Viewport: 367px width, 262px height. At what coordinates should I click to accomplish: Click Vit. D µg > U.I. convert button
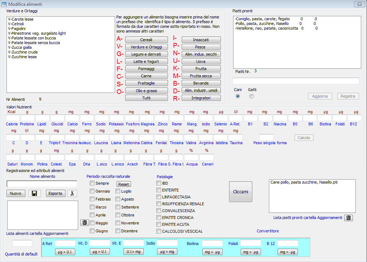click(x=100, y=252)
